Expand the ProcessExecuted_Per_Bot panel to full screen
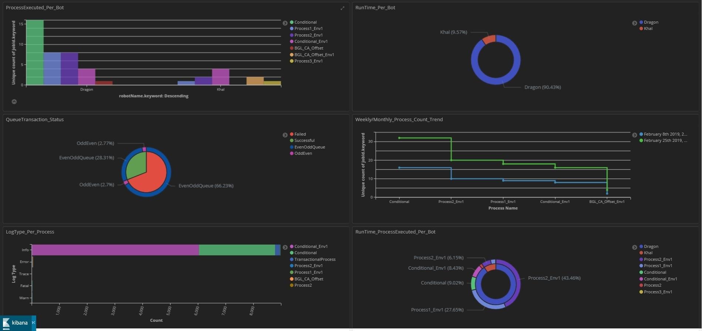The height and width of the screenshot is (331, 702). click(x=343, y=8)
